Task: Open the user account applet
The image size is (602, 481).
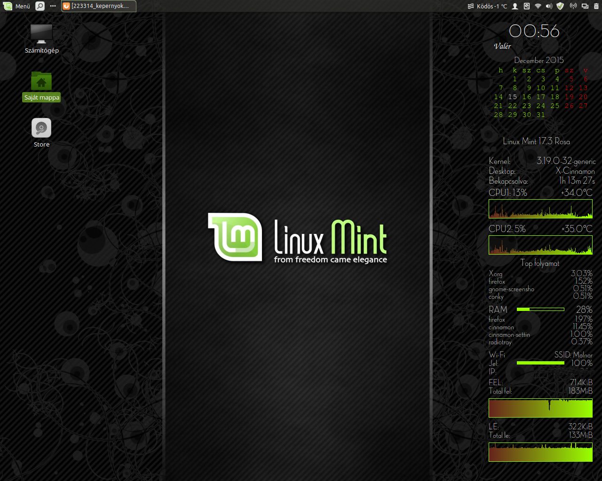Action: (x=515, y=6)
